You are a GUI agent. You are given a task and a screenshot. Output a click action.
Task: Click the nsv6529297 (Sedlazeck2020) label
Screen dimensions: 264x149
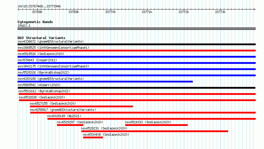[x=80, y=122]
